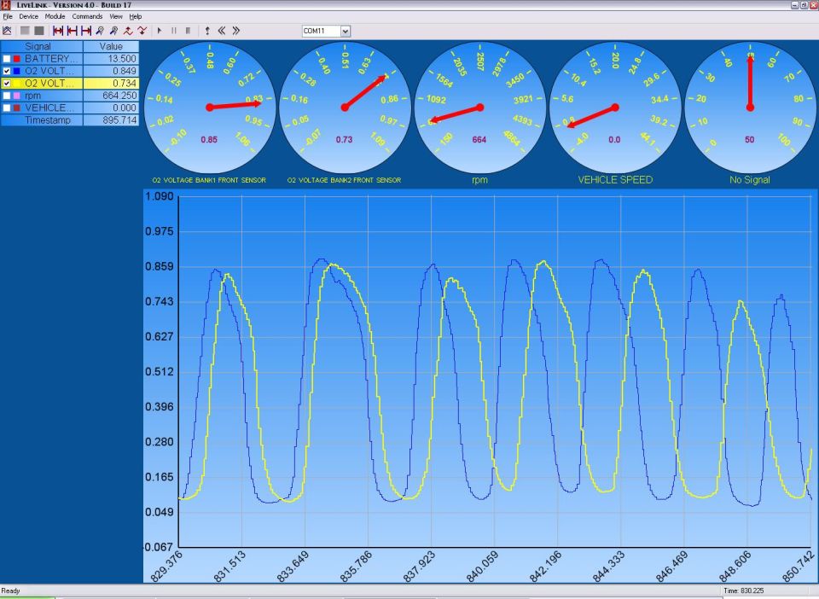Click the Value column header
Viewport: 819px width, 599px height.
pos(111,46)
